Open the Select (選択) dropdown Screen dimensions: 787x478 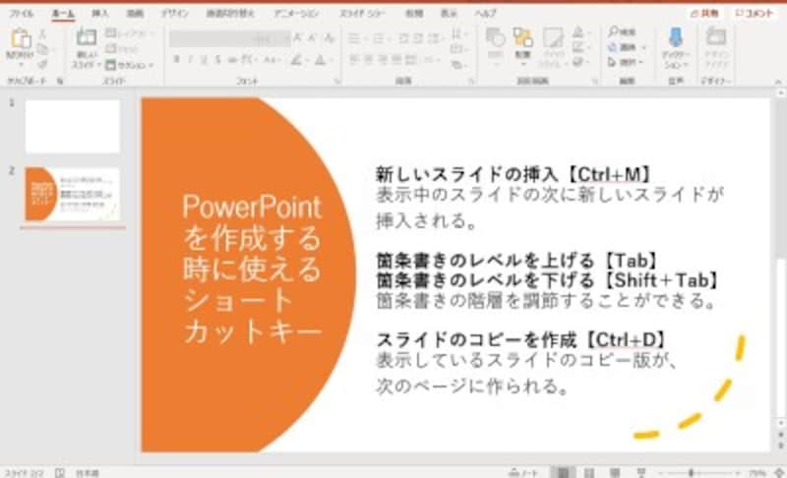coord(626,62)
